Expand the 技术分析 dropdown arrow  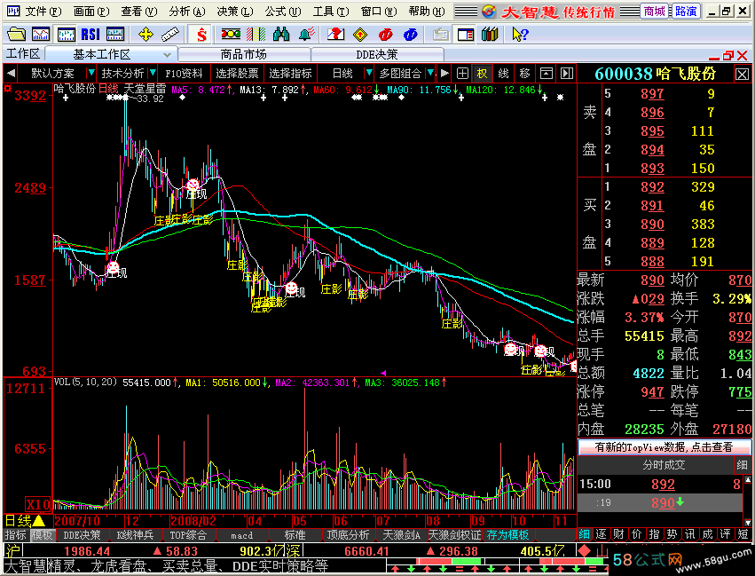coord(153,73)
